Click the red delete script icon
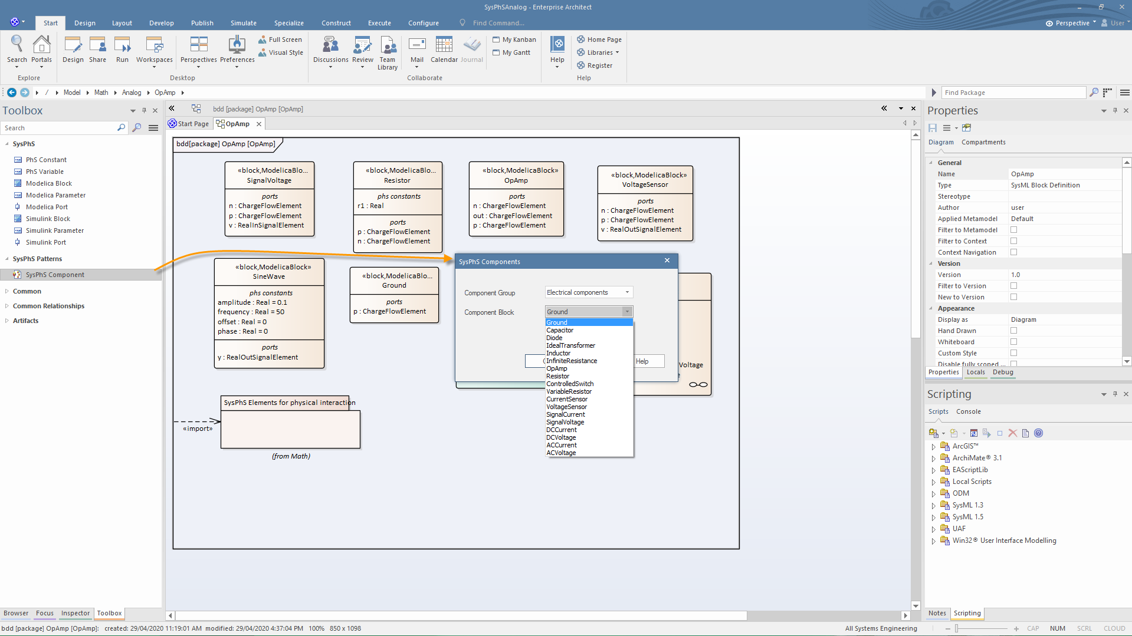Viewport: 1132px width, 636px height. (x=1013, y=433)
